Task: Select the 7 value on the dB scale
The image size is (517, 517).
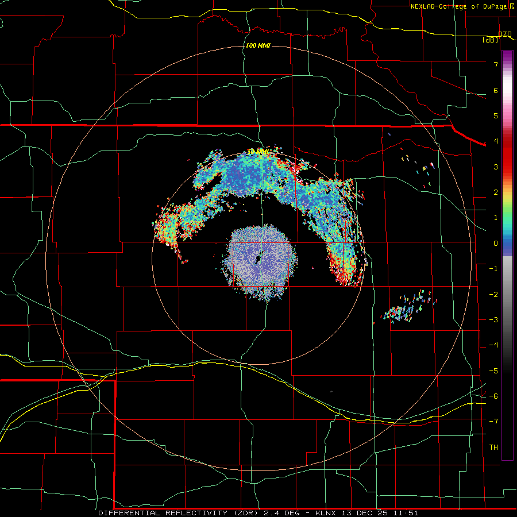Action: pyautogui.click(x=496, y=64)
